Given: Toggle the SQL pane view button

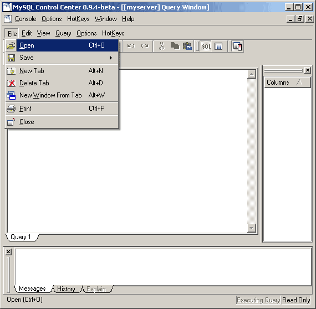Looking at the screenshot, I should point(206,47).
